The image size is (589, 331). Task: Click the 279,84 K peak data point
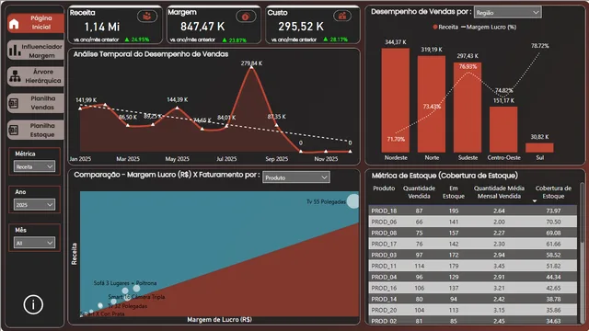tap(251, 67)
